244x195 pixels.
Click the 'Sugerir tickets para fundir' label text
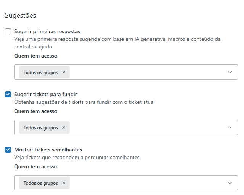click(x=46, y=94)
